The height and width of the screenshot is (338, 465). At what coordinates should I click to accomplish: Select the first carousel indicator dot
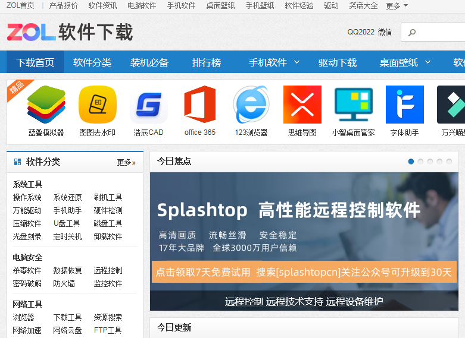click(411, 162)
